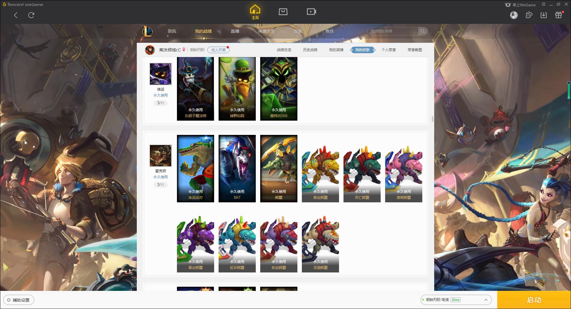Image resolution: width=571 pixels, height=309 pixels.
Task: Open the 我的英雄 sub-tab
Action: 336,50
